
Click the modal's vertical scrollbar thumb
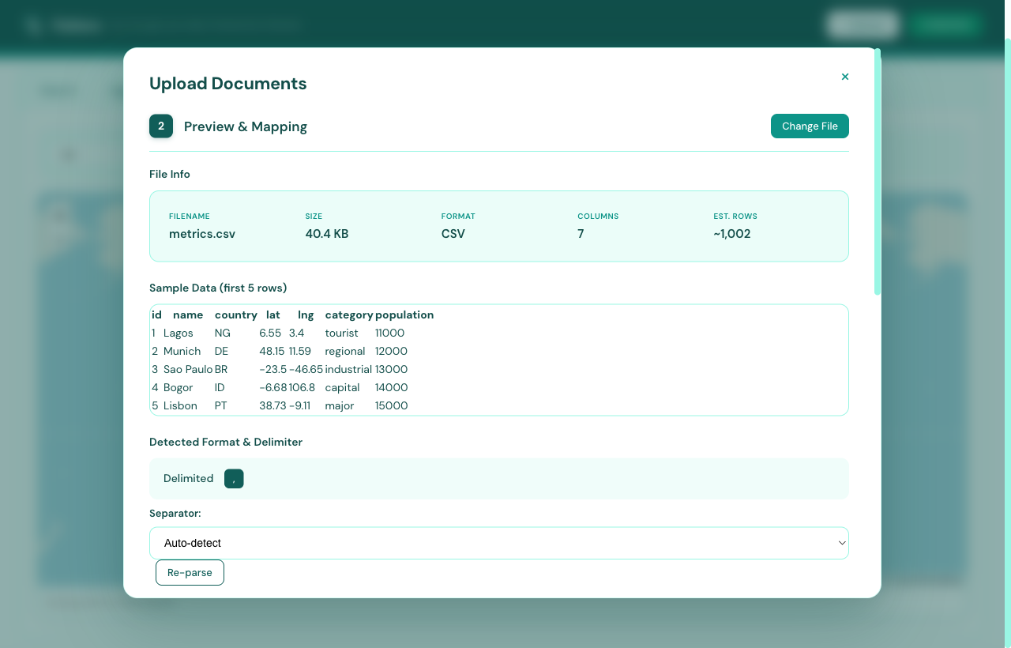coord(878,174)
